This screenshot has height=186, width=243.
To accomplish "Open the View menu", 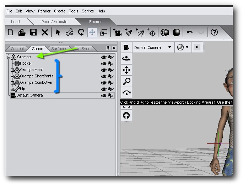I will click(x=30, y=11).
